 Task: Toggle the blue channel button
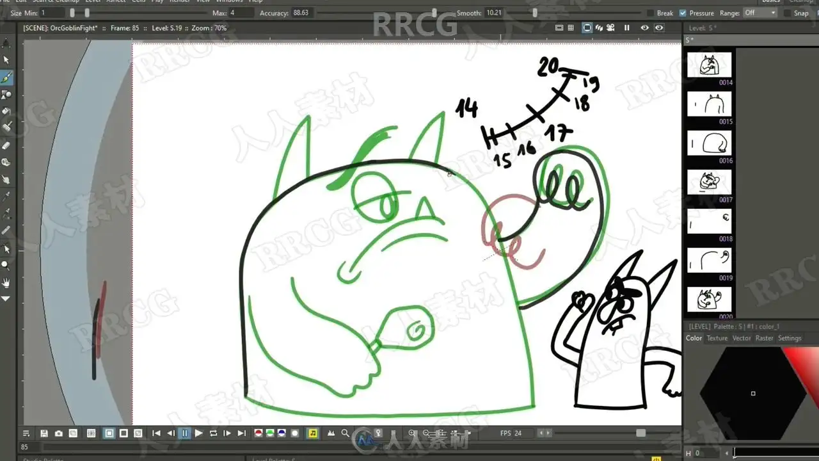click(282, 433)
